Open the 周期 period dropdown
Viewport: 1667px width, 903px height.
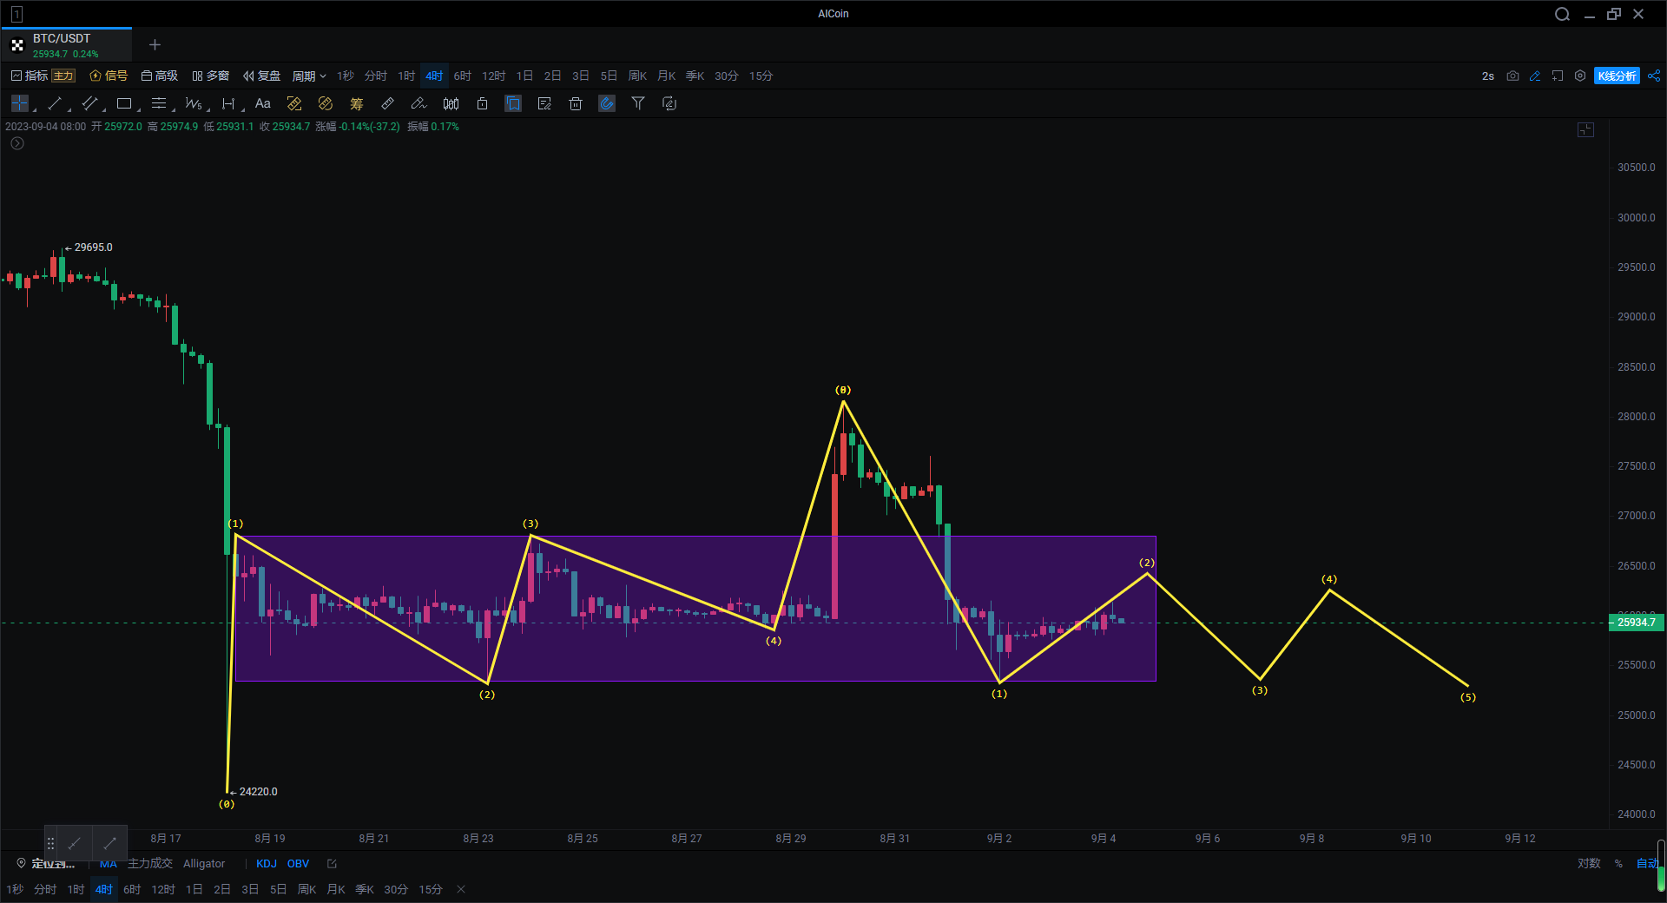[x=309, y=76]
